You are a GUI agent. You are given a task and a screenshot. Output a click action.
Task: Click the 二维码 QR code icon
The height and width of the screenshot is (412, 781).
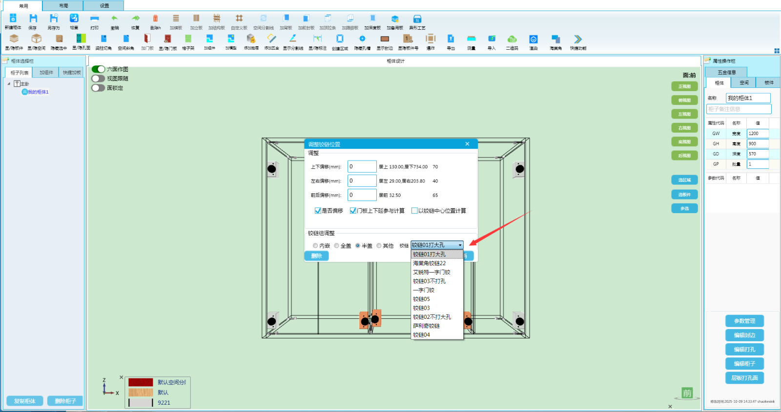[512, 40]
